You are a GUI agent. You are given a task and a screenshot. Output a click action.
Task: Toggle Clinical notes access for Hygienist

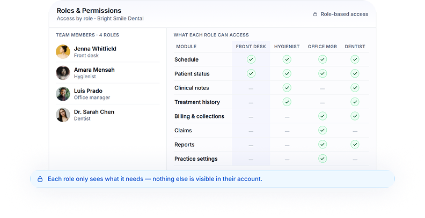pos(287,88)
